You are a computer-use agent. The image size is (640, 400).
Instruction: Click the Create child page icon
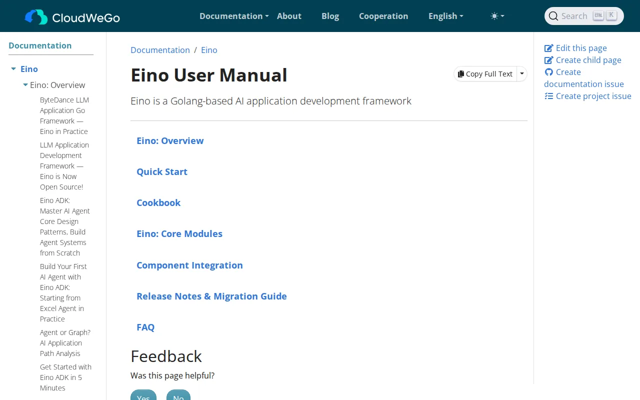point(549,60)
